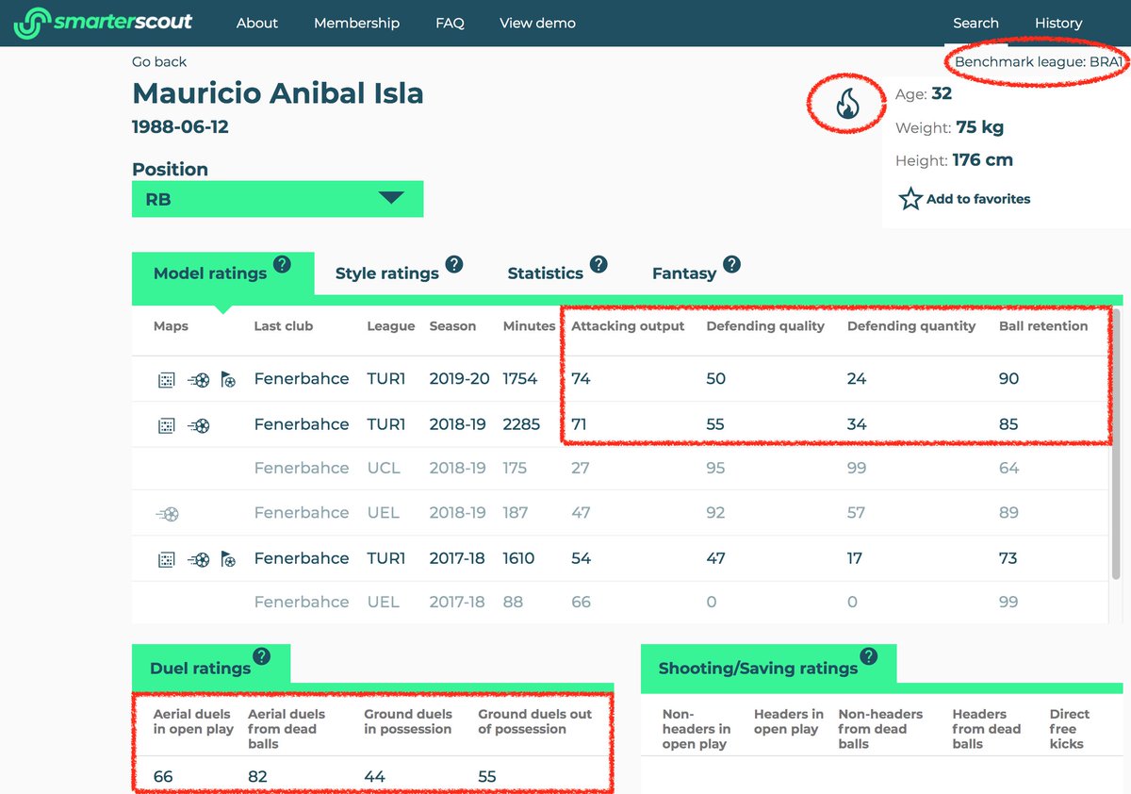Click the Go back link
Image resolution: width=1131 pixels, height=794 pixels.
point(159,61)
